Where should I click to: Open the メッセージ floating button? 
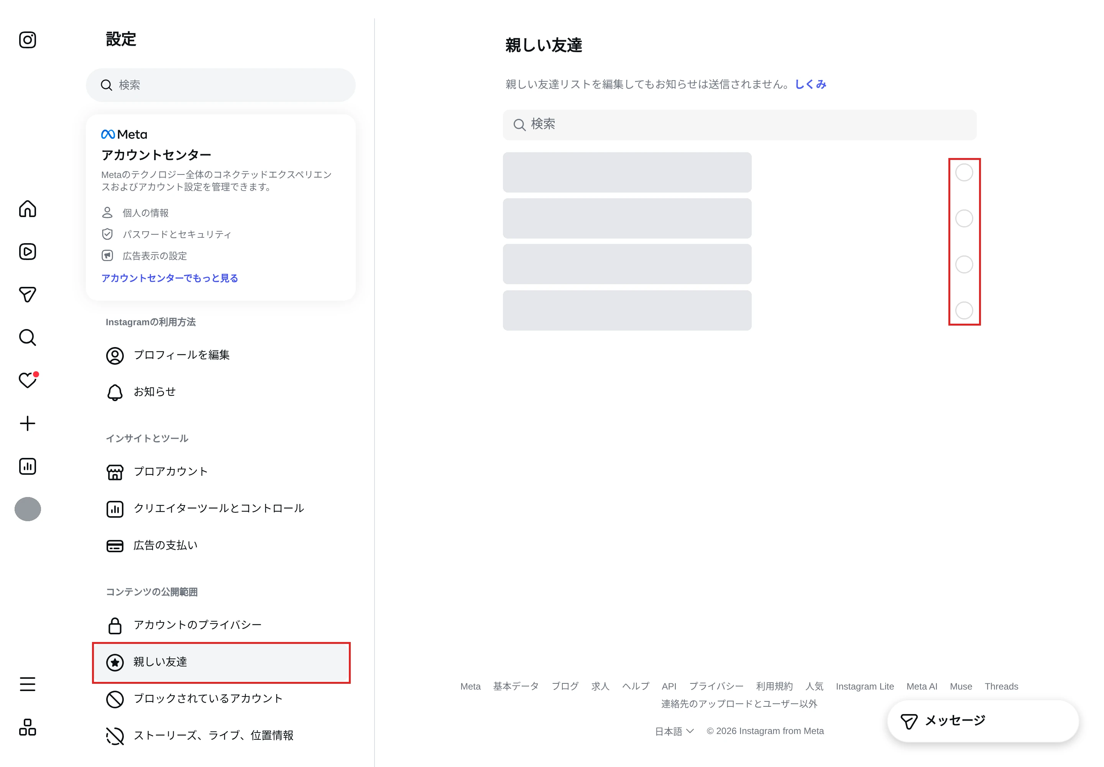point(983,721)
